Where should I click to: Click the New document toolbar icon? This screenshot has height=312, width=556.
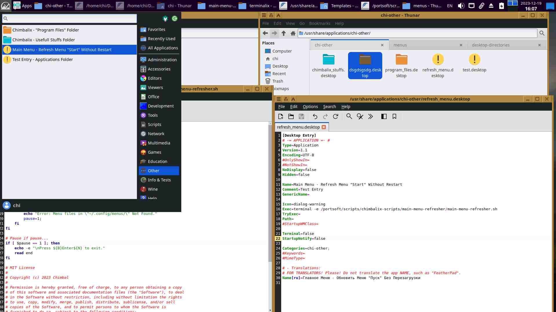[x=280, y=116]
